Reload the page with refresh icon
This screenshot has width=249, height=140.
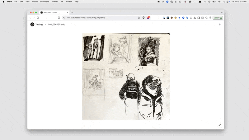[x=38, y=18]
